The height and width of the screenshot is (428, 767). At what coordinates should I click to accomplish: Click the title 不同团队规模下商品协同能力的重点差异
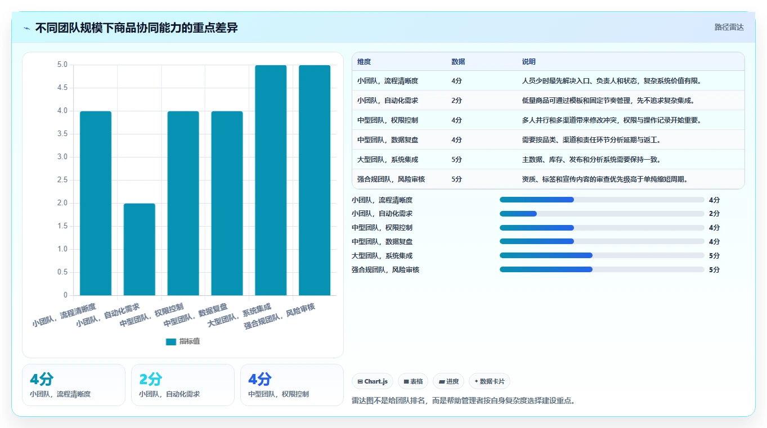click(x=137, y=28)
